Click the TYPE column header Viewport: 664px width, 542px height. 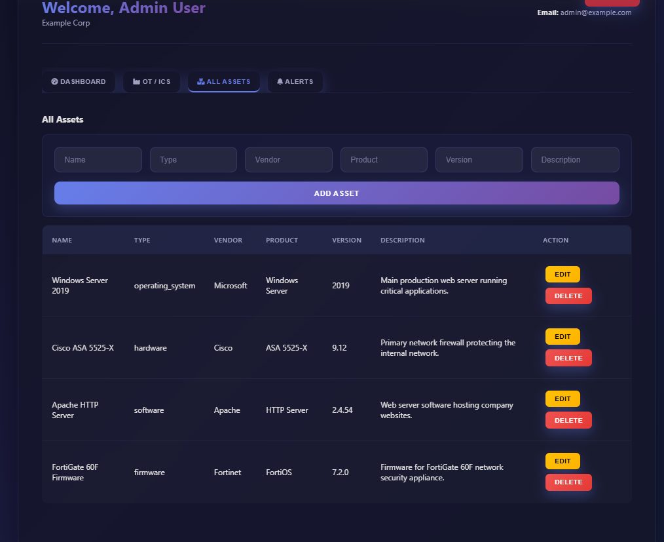pos(142,241)
